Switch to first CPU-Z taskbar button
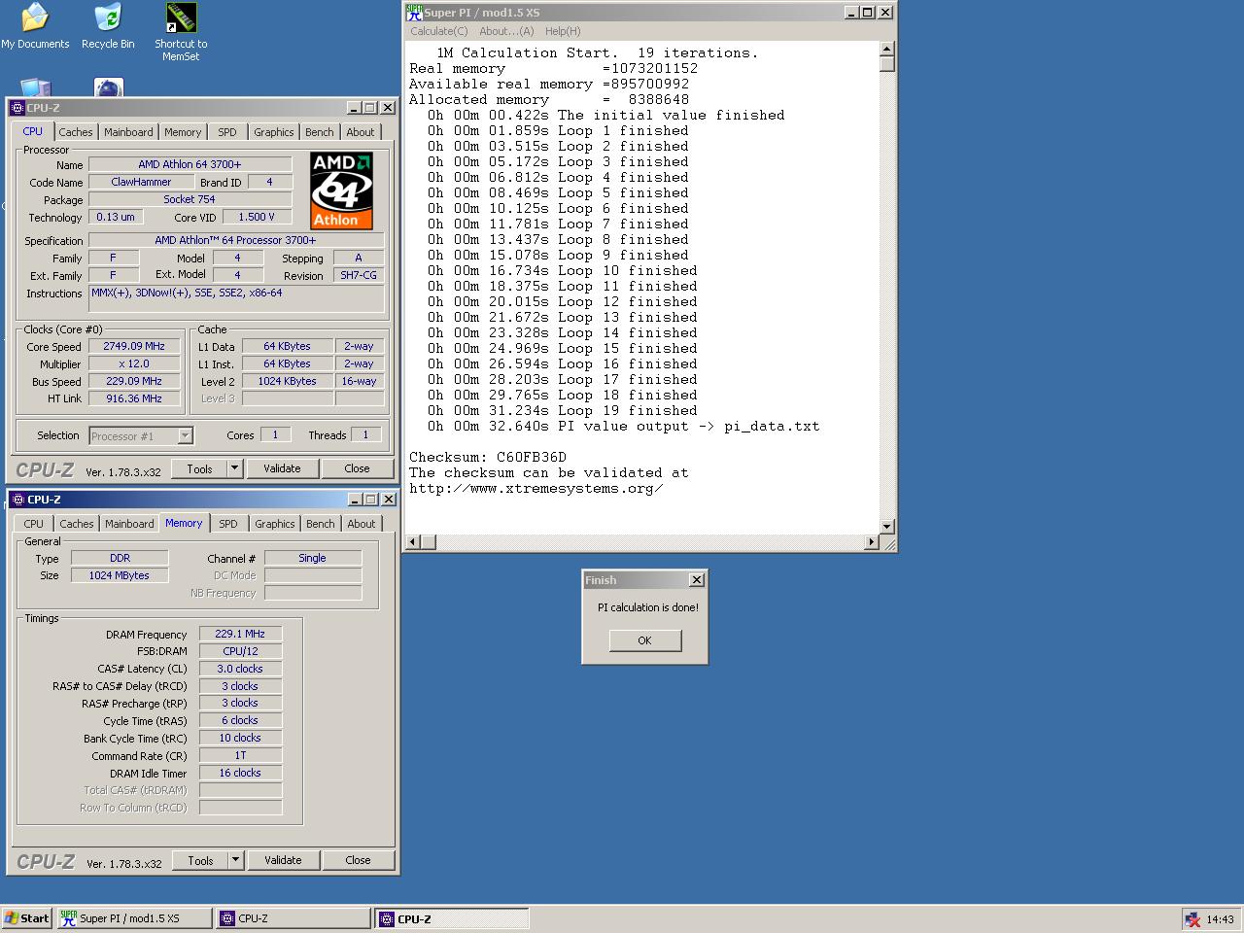 [294, 918]
